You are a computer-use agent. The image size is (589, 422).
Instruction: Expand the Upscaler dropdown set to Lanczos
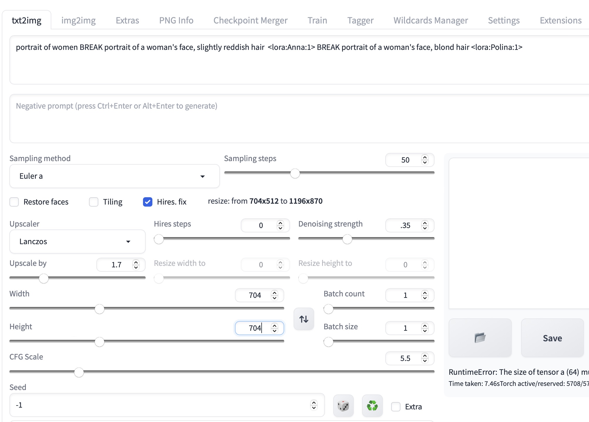[x=77, y=242]
